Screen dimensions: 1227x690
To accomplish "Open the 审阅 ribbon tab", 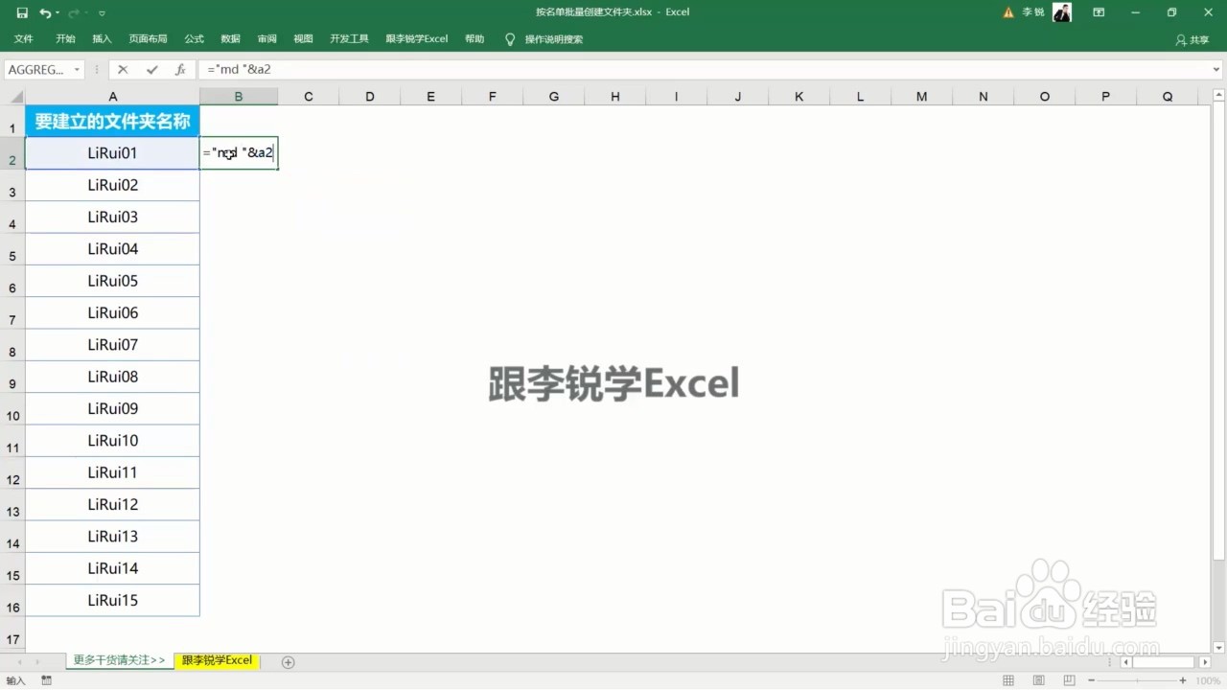I will pos(266,39).
